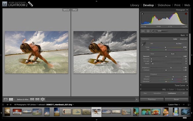Hide the filmstrip via bottom arrow
The height and width of the screenshot is (121, 193).
96,120
